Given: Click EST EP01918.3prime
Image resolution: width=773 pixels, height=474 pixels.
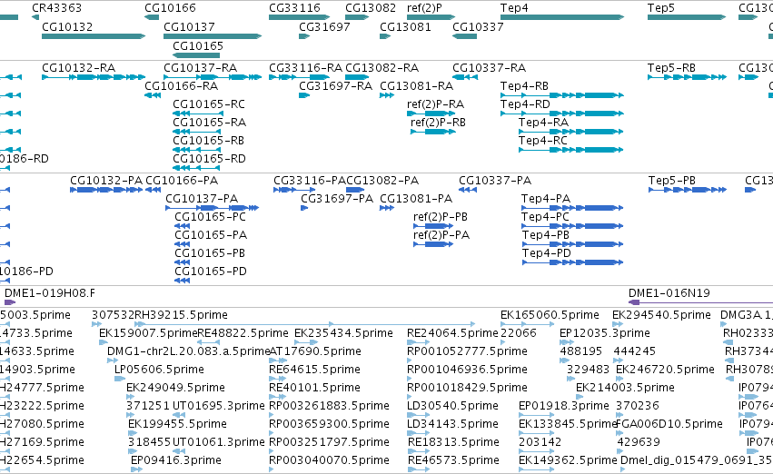Looking at the screenshot, I should [564, 406].
